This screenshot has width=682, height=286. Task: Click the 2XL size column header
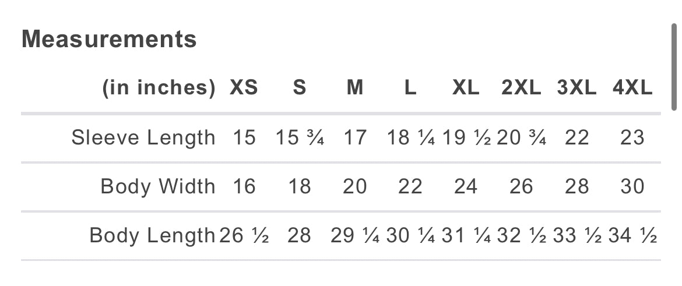[521, 88]
